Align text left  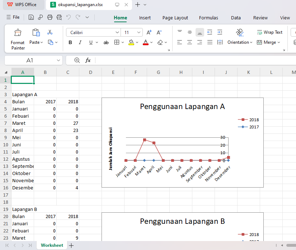coord(180,42)
